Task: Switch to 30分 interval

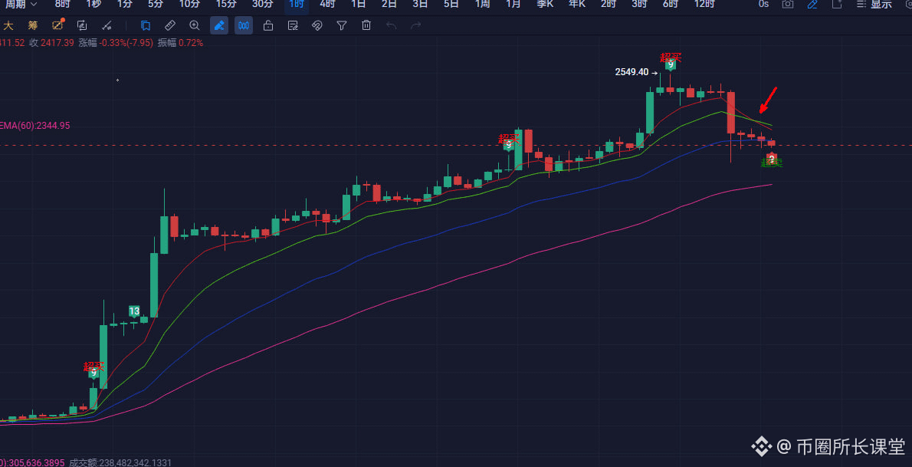Action: point(263,4)
